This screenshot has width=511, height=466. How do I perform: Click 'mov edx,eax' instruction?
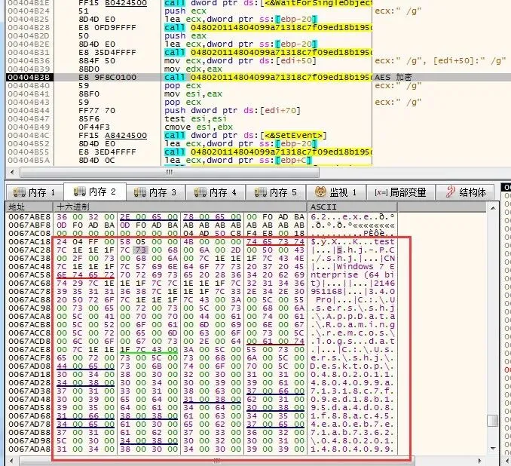(x=193, y=69)
